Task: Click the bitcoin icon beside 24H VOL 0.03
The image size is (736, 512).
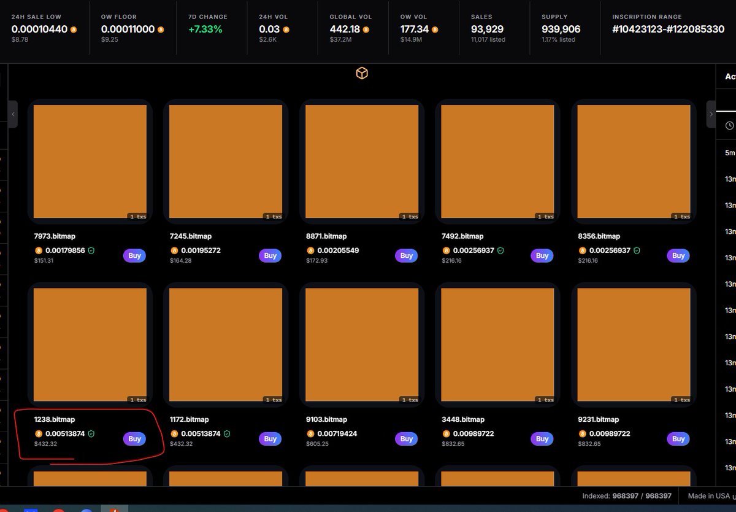Action: [286, 29]
